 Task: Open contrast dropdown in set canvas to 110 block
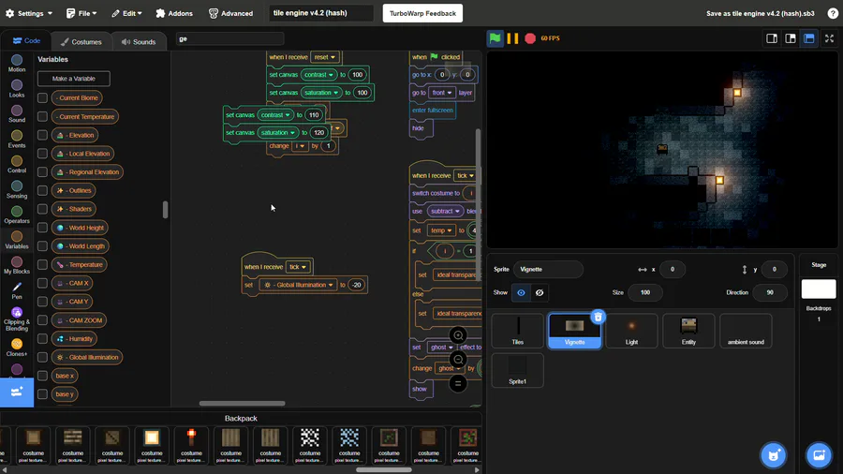[x=275, y=115]
